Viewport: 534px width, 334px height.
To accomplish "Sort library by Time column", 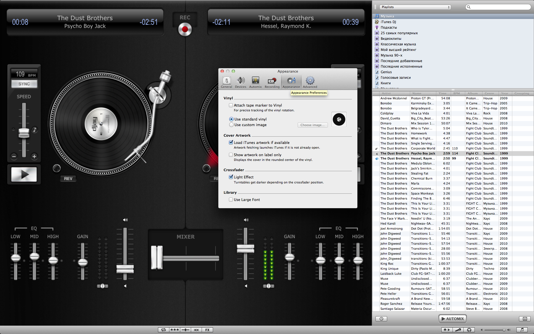I will [443, 94].
